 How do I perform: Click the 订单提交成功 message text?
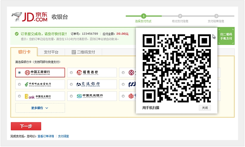[44, 34]
